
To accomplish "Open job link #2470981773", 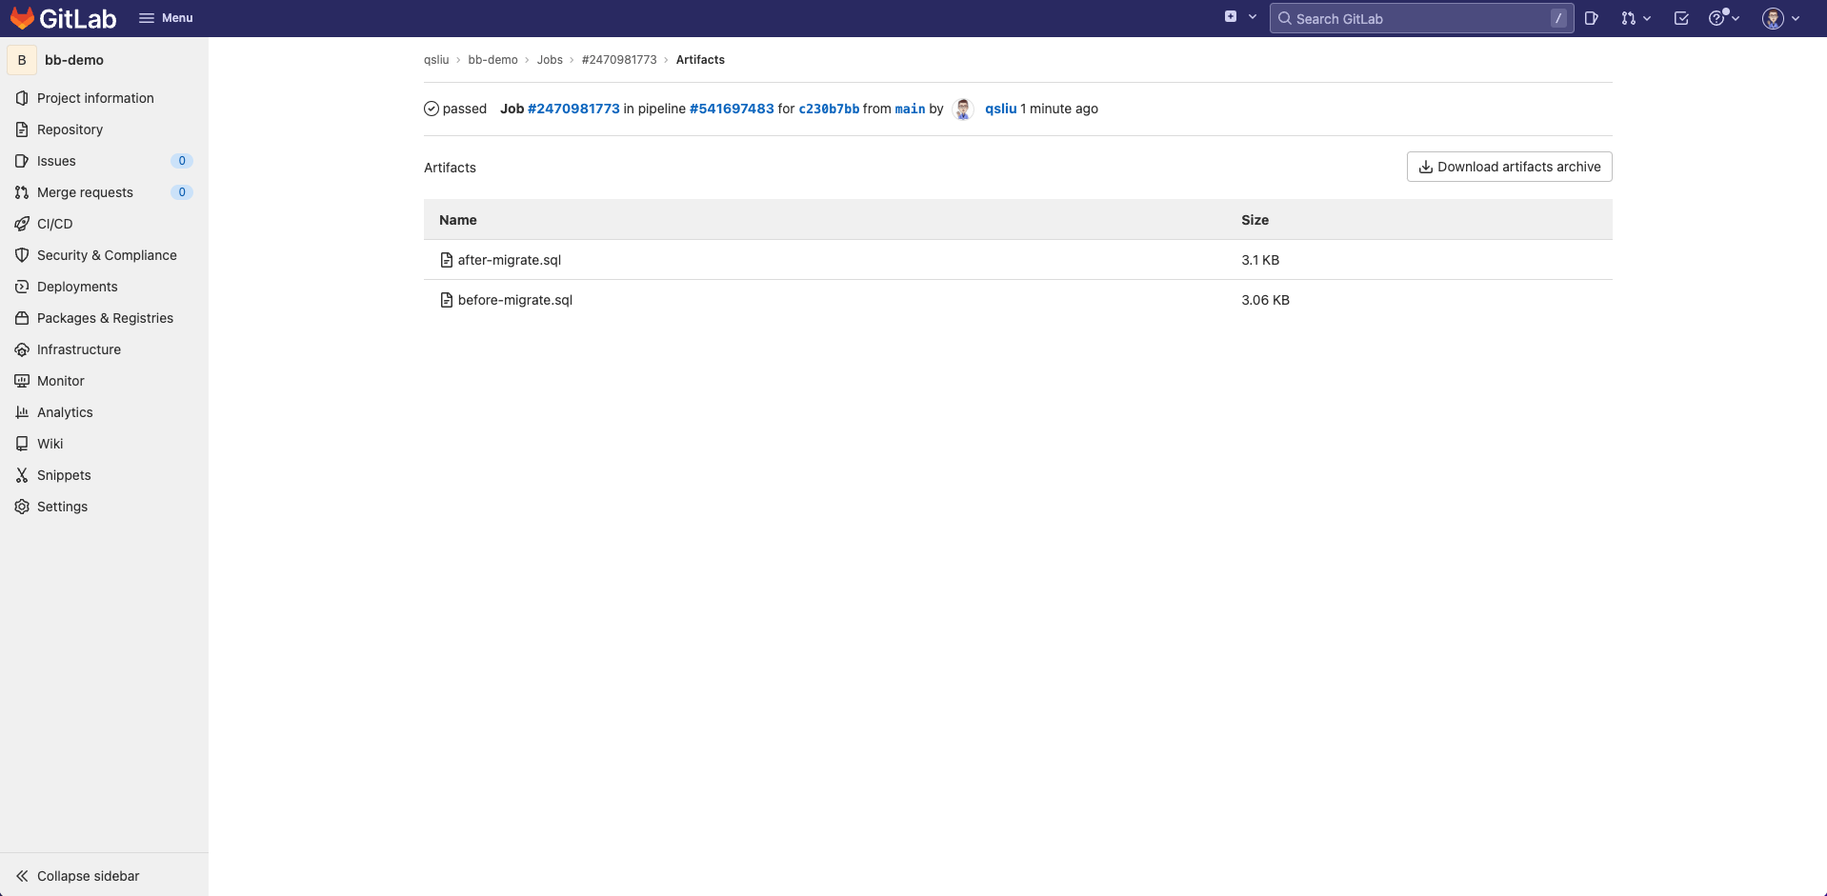I will pos(573,109).
